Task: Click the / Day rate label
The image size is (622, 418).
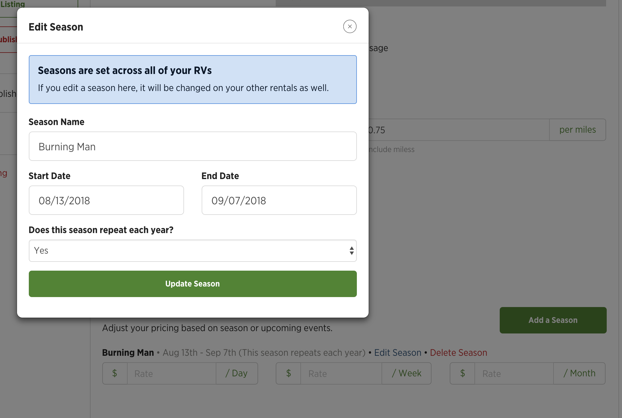Action: pos(237,373)
